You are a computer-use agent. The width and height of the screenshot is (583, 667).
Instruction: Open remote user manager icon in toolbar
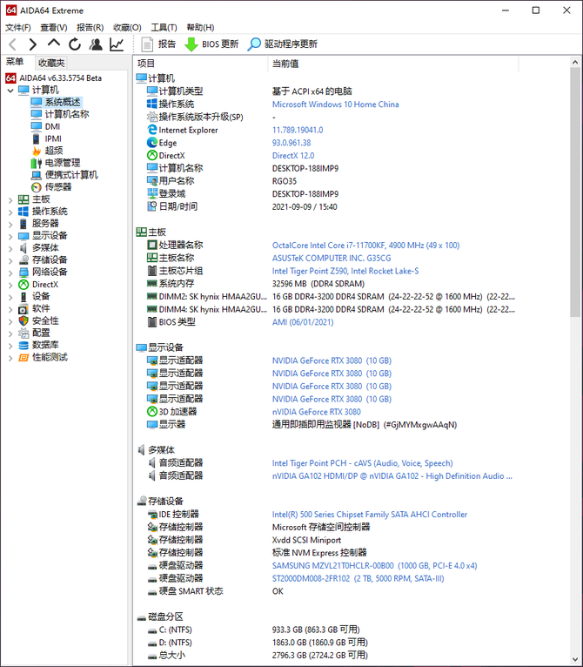(x=96, y=44)
